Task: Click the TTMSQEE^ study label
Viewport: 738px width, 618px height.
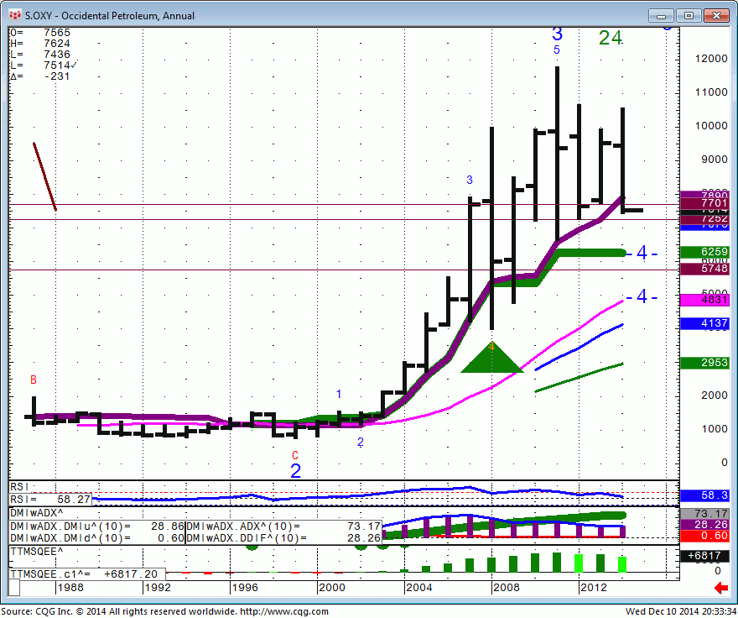Action: pos(37,552)
